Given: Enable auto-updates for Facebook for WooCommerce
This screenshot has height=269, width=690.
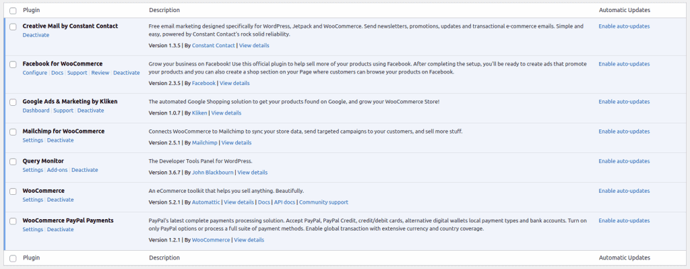Looking at the screenshot, I should (x=624, y=64).
